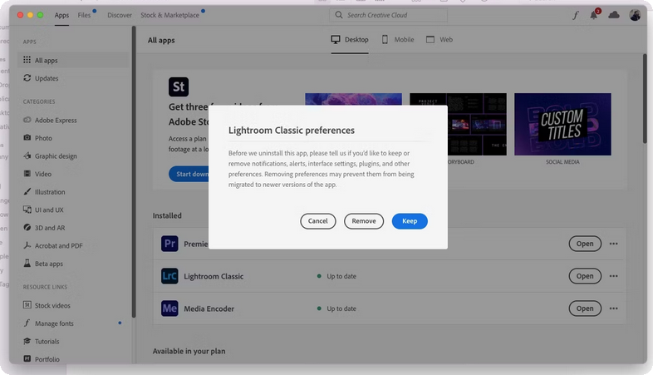Open the fonts icon in top bar
Image resolution: width=653 pixels, height=375 pixels.
(x=576, y=15)
